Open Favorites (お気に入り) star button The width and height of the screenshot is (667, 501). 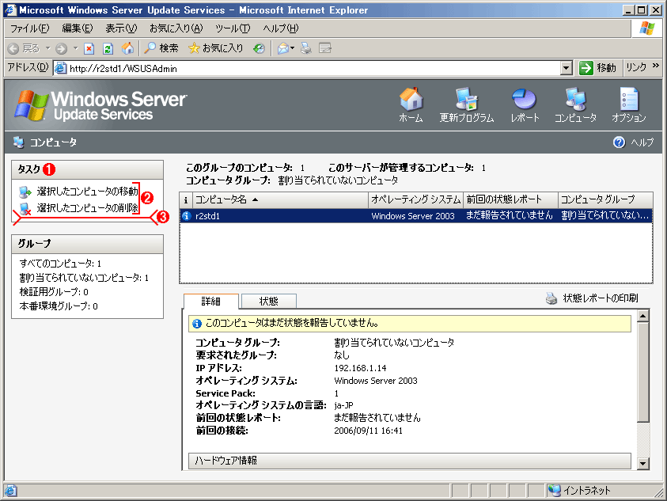click(216, 48)
